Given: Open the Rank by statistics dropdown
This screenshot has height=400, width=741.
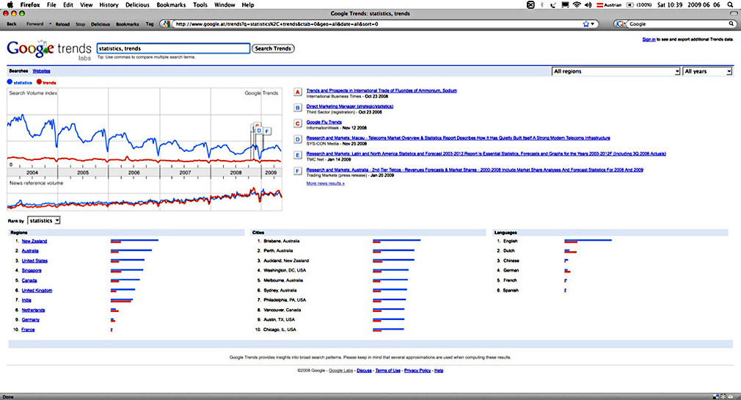Looking at the screenshot, I should tap(44, 221).
